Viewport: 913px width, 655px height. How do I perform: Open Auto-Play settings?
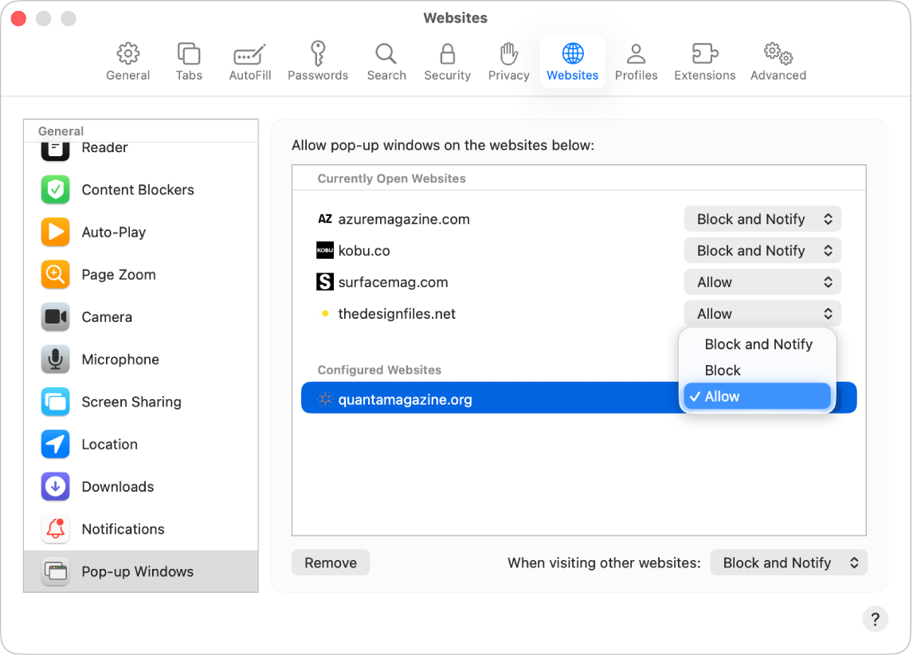[x=113, y=232]
